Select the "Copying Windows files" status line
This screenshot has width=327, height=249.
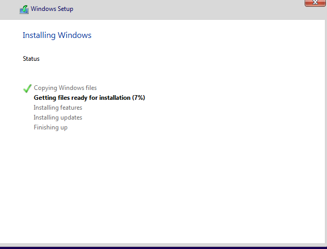pos(66,88)
